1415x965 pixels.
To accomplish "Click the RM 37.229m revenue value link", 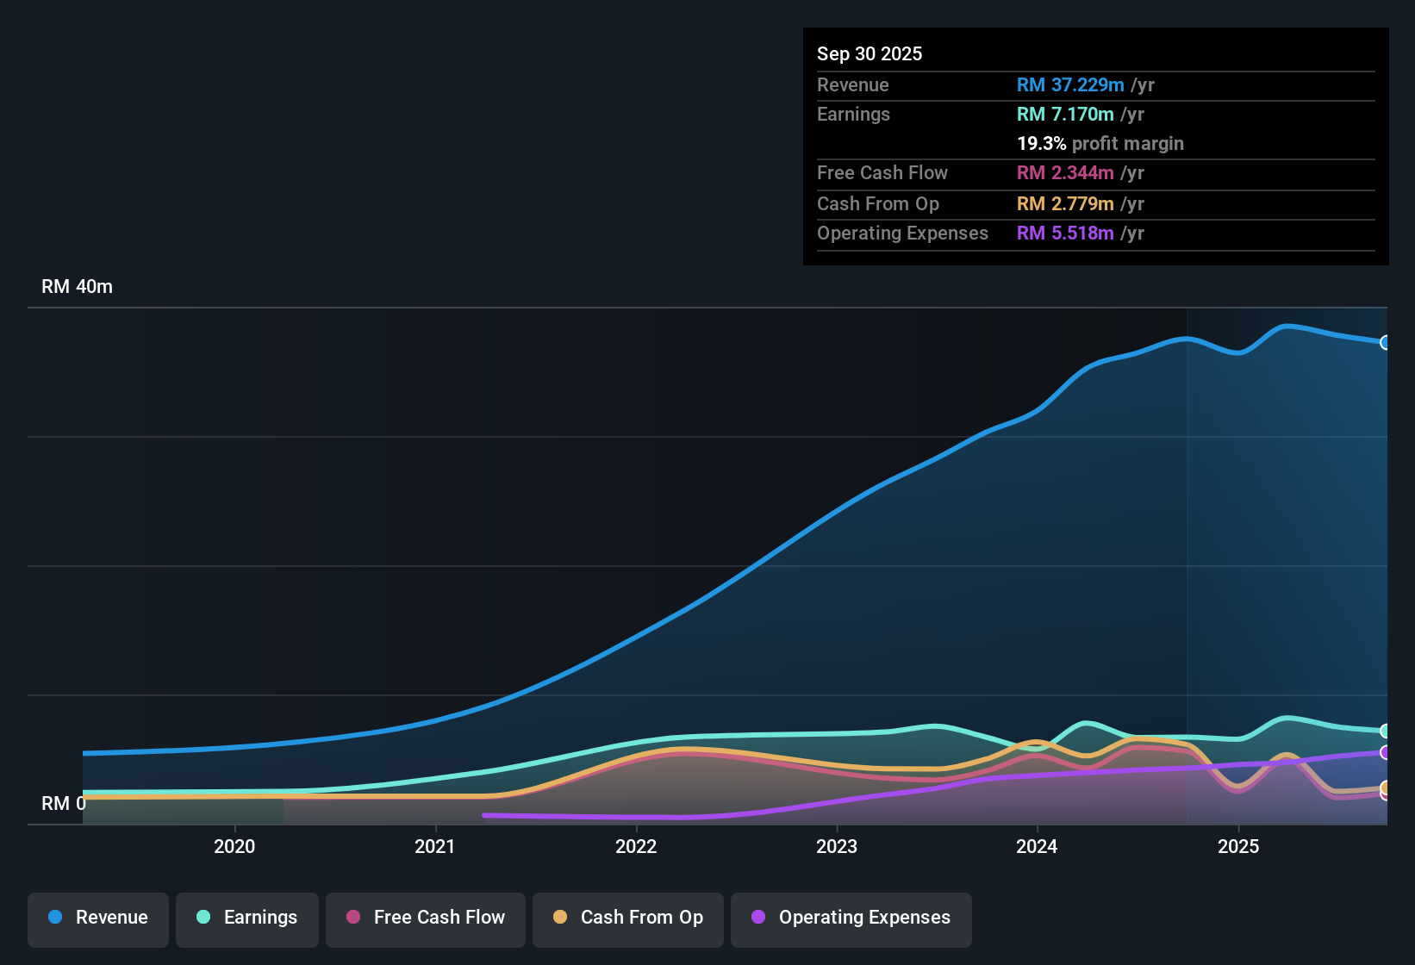I will click(1070, 84).
